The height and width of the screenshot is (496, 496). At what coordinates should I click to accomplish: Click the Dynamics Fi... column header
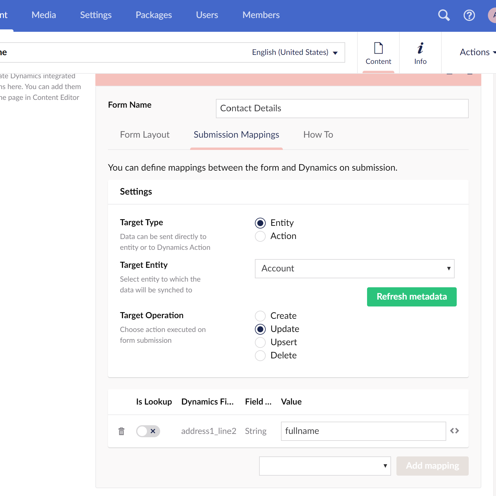pyautogui.click(x=208, y=402)
